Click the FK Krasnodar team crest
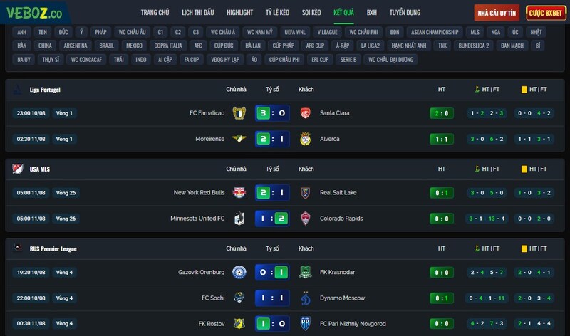This screenshot has height=336, width=570. [306, 272]
